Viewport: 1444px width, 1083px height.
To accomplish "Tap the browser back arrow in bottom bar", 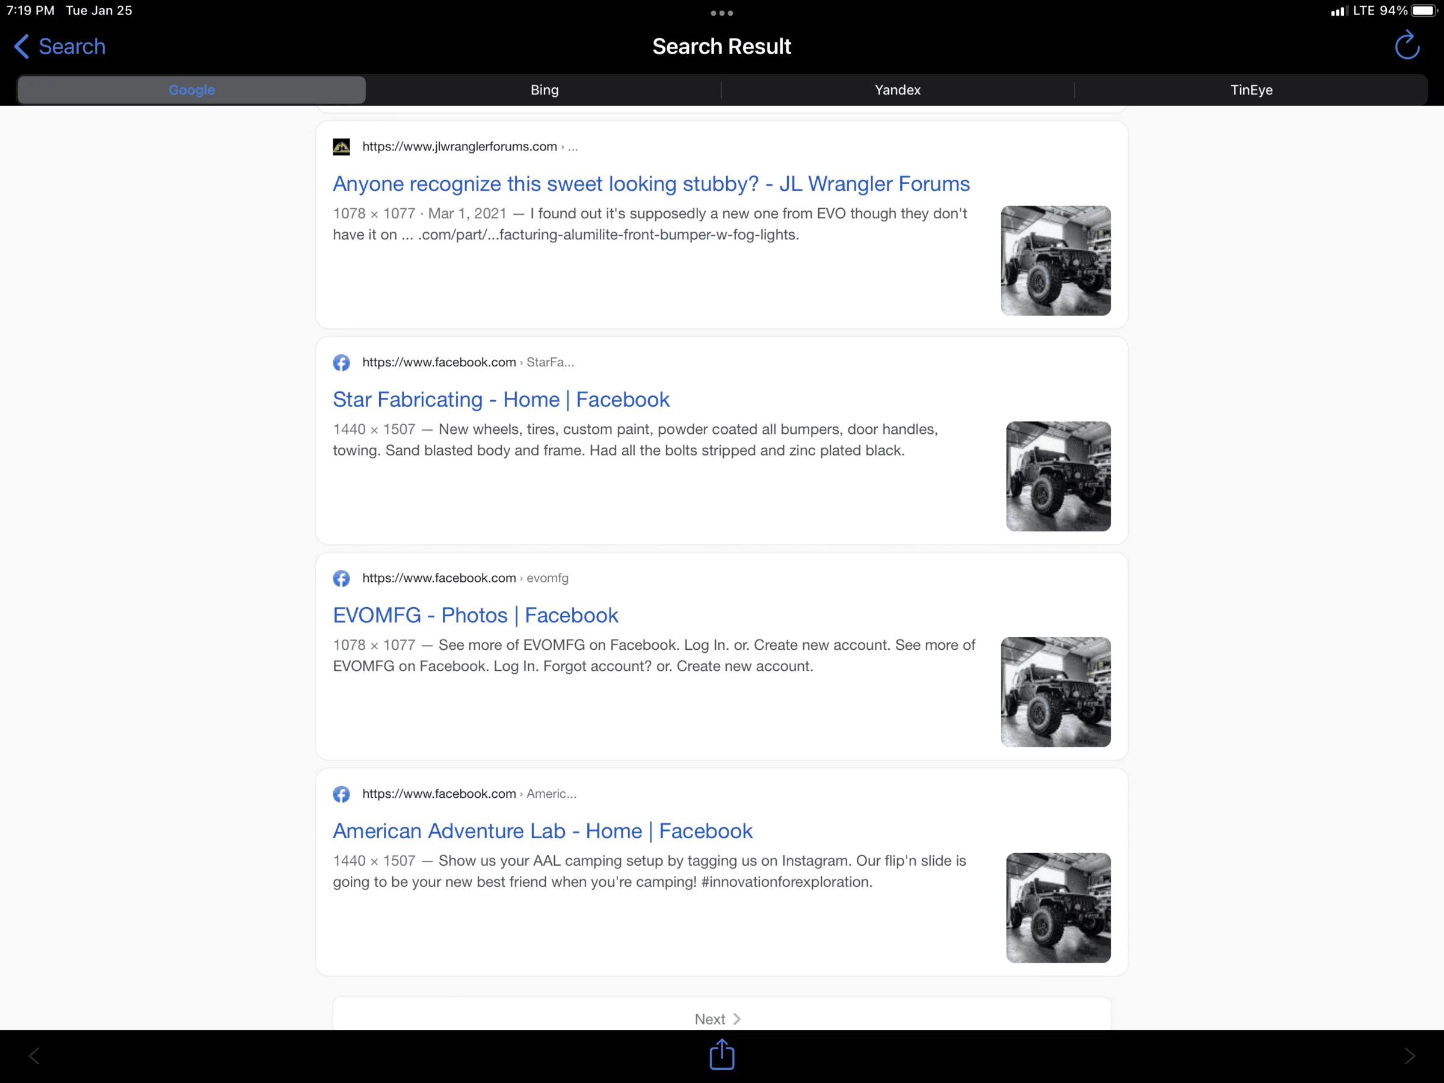I will [34, 1055].
